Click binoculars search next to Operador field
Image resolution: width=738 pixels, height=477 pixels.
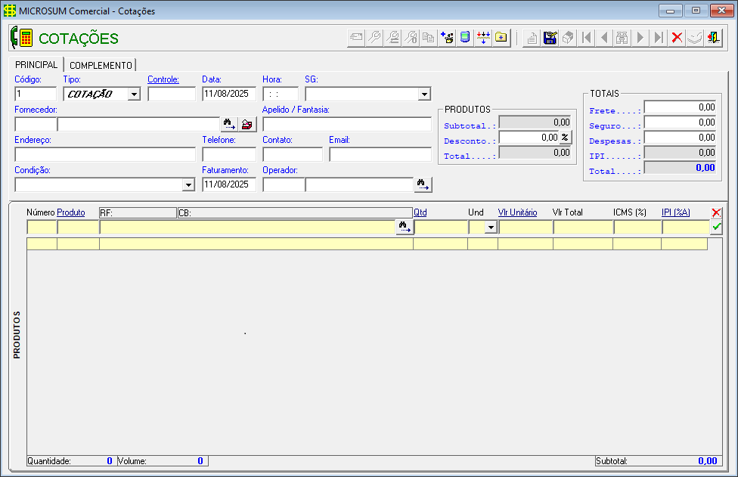pos(423,184)
